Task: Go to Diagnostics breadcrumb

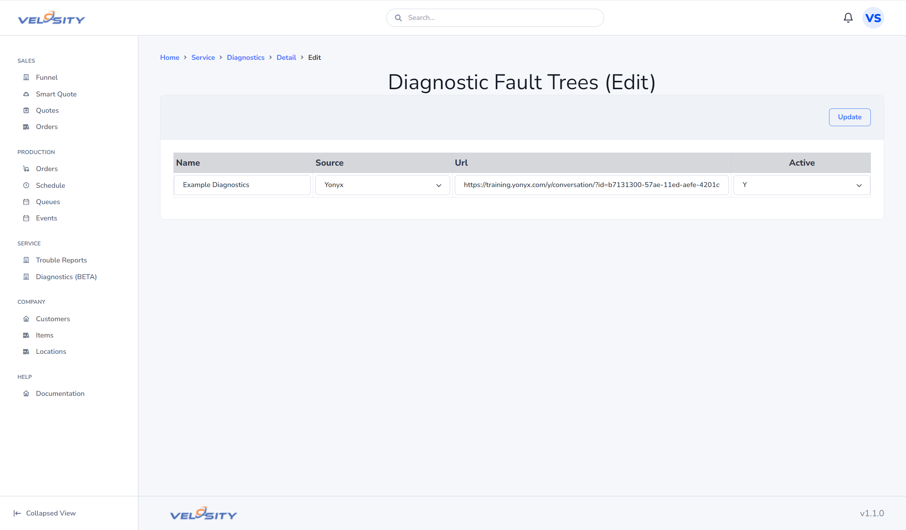Action: tap(246, 57)
